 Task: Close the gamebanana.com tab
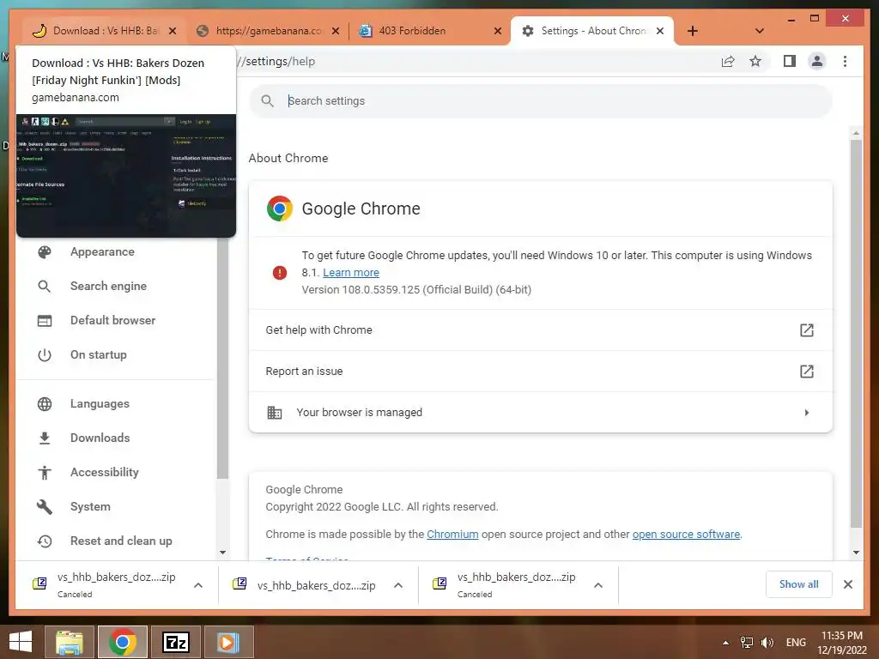pos(336,31)
